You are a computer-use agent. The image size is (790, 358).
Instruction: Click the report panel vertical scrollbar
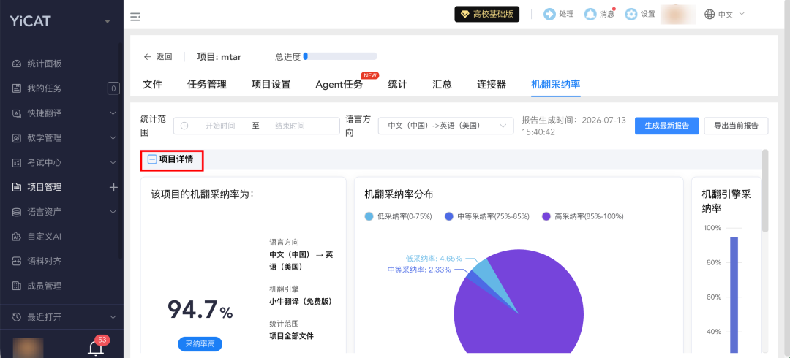click(765, 191)
